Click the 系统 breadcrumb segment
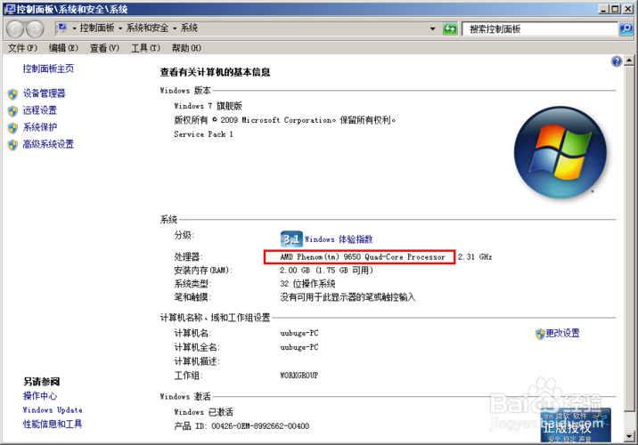Screen dimensions: 638x445 click(189, 28)
